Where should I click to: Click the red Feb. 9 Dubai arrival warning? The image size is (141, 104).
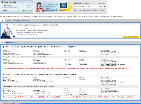68,97
